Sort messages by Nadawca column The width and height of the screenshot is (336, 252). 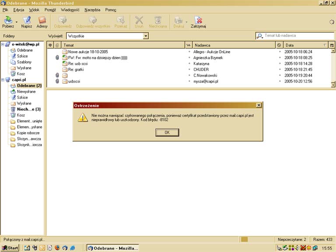(234, 45)
